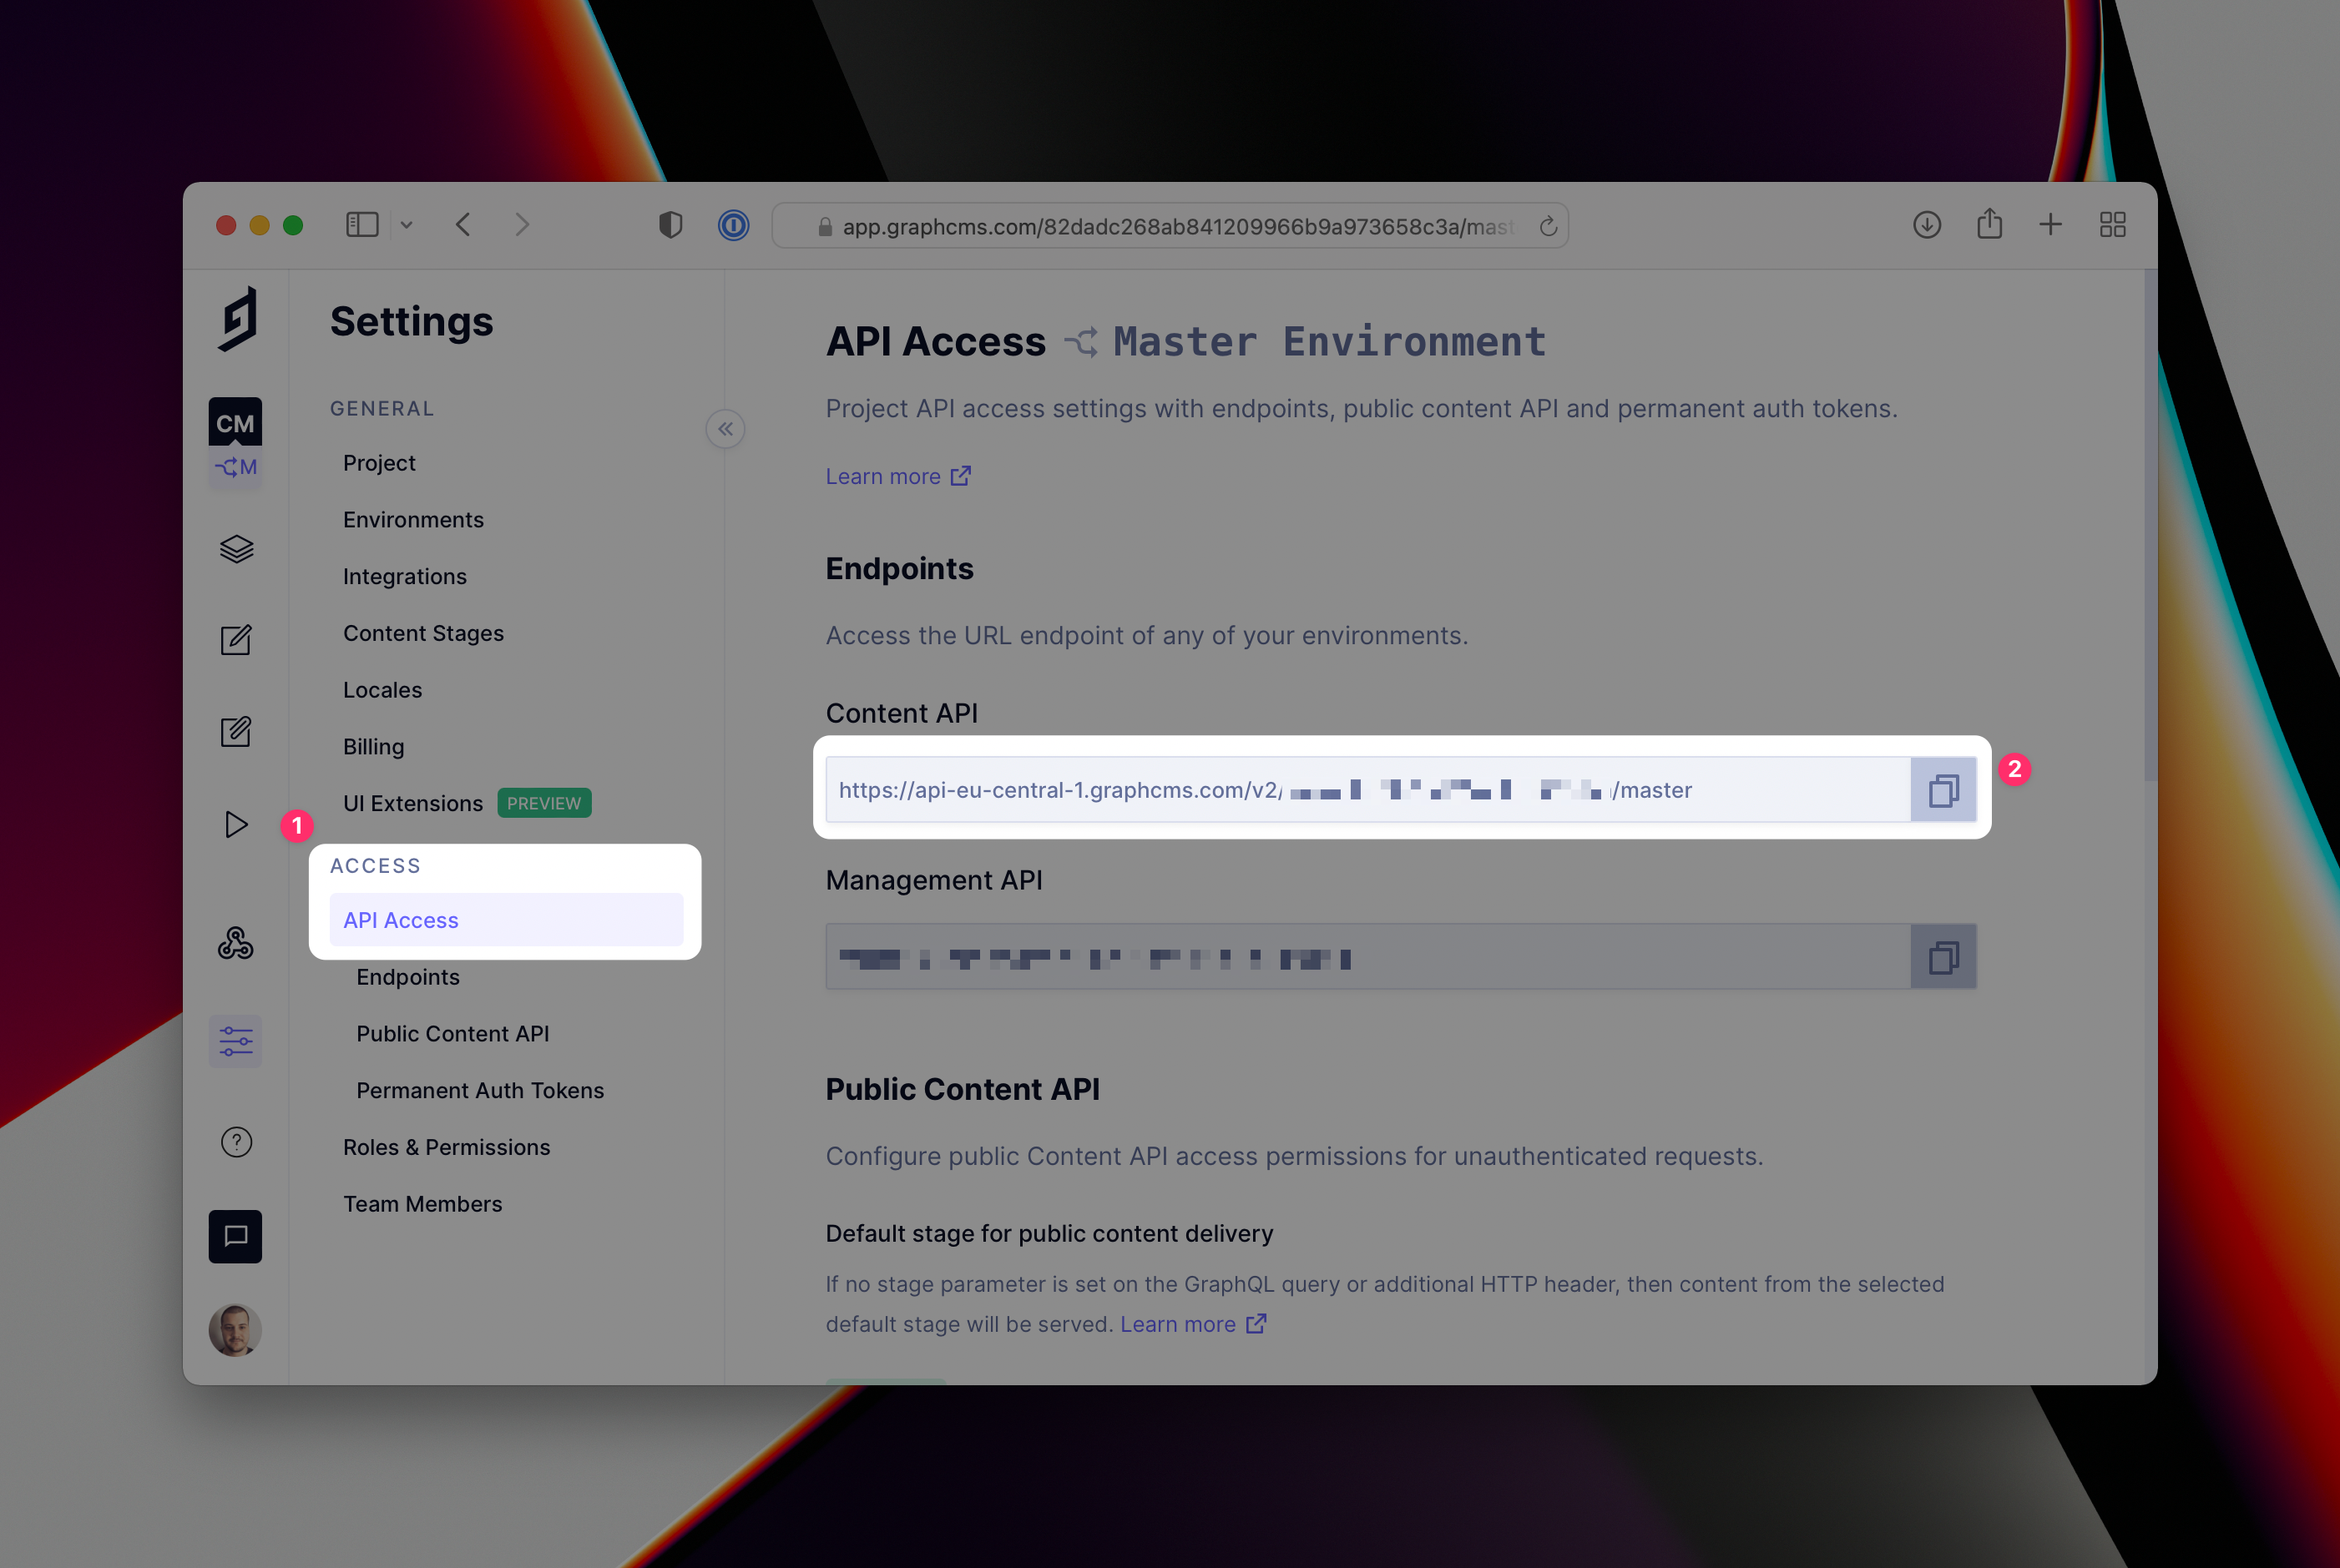Click the Content API URL field
The height and width of the screenshot is (1568, 2340).
[1367, 790]
